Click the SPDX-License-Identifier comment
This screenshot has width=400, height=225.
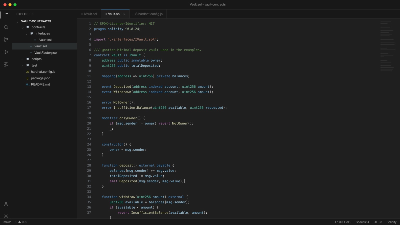pyautogui.click(x=124, y=23)
